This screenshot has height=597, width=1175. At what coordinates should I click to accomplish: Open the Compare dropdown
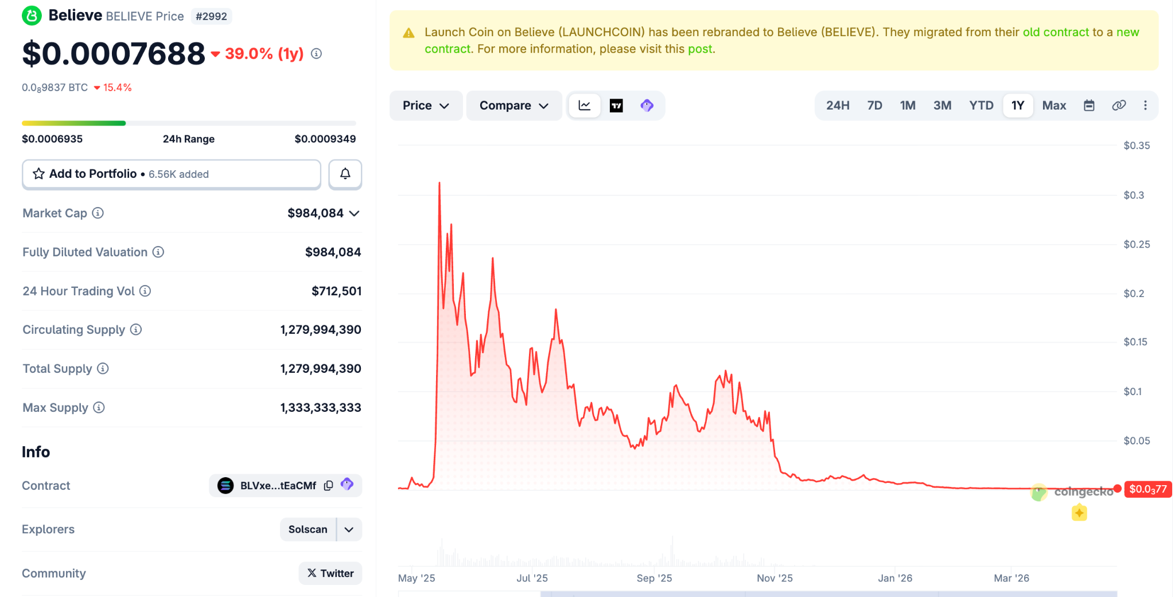pyautogui.click(x=513, y=106)
